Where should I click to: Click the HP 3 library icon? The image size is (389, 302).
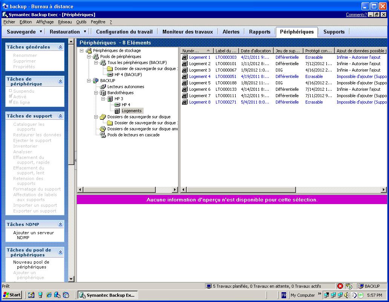pyautogui.click(x=110, y=99)
